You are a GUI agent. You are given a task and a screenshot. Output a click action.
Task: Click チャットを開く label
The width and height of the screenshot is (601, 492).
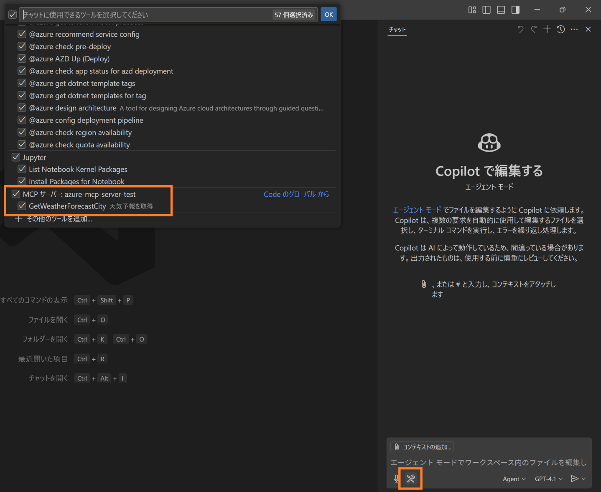[x=48, y=378]
